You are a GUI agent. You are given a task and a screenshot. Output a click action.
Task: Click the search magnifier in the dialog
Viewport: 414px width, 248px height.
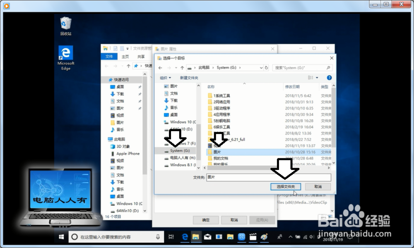pyautogui.click(x=328, y=68)
